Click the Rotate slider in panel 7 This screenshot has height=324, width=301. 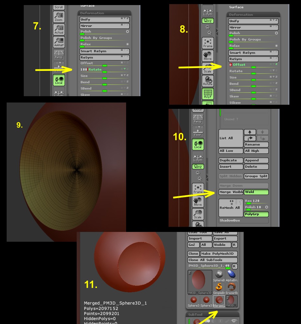pyautogui.click(x=104, y=70)
